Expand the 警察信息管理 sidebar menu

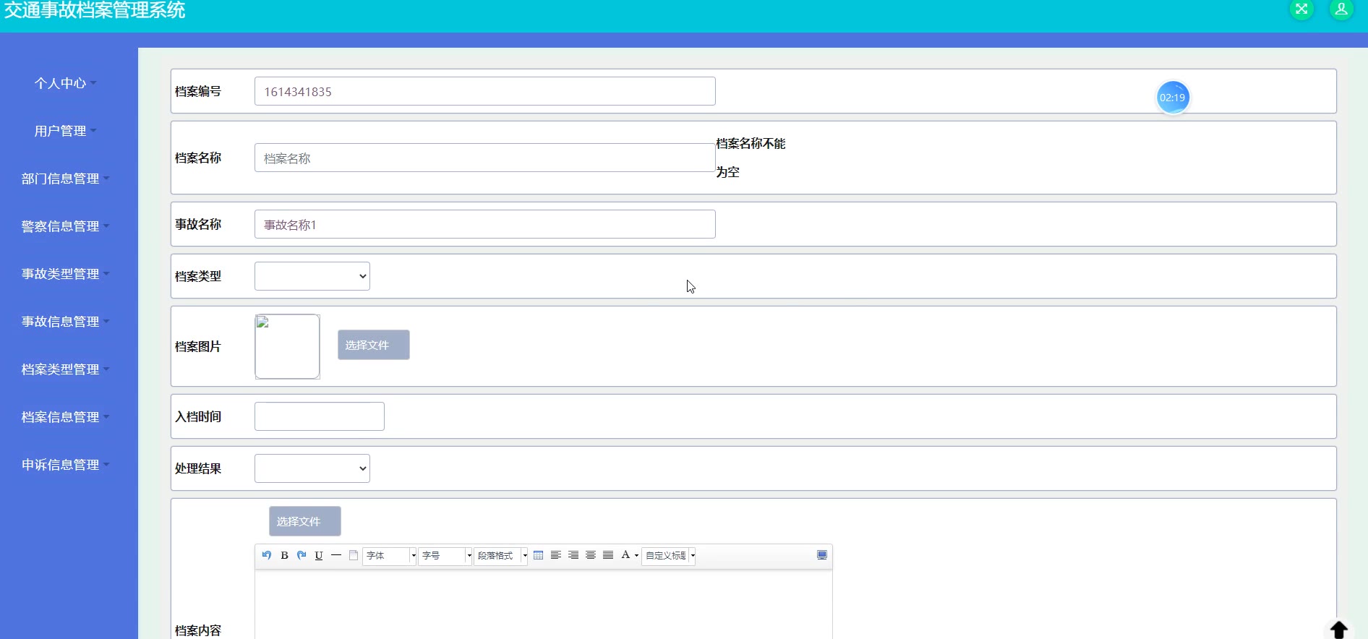click(65, 226)
